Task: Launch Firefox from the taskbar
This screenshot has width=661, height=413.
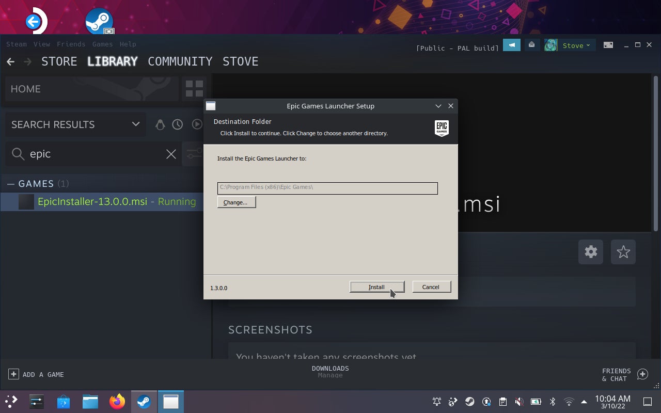Action: (117, 401)
